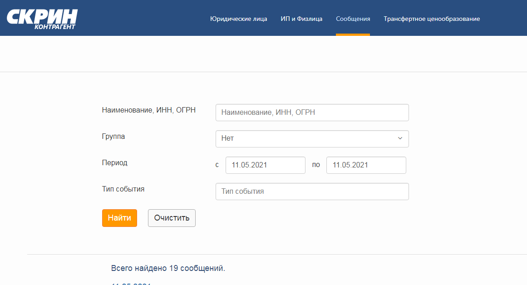Click the Группа label text
The width and height of the screenshot is (527, 285).
click(x=113, y=136)
